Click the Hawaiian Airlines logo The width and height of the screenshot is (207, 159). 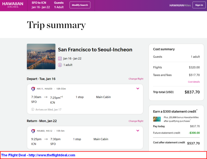tap(13, 5)
